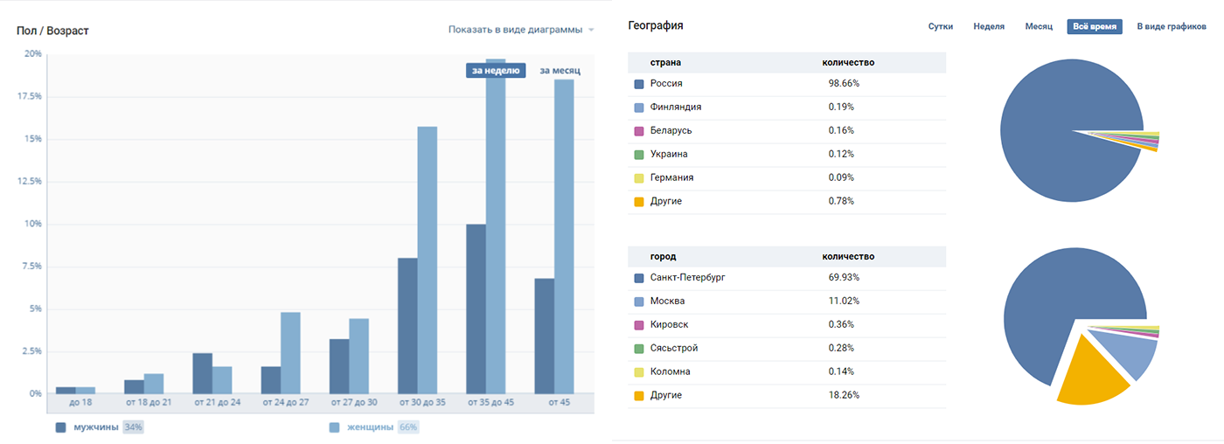1224x444 pixels.
Task: Select the 'за неделю' period toggle
Action: 496,71
